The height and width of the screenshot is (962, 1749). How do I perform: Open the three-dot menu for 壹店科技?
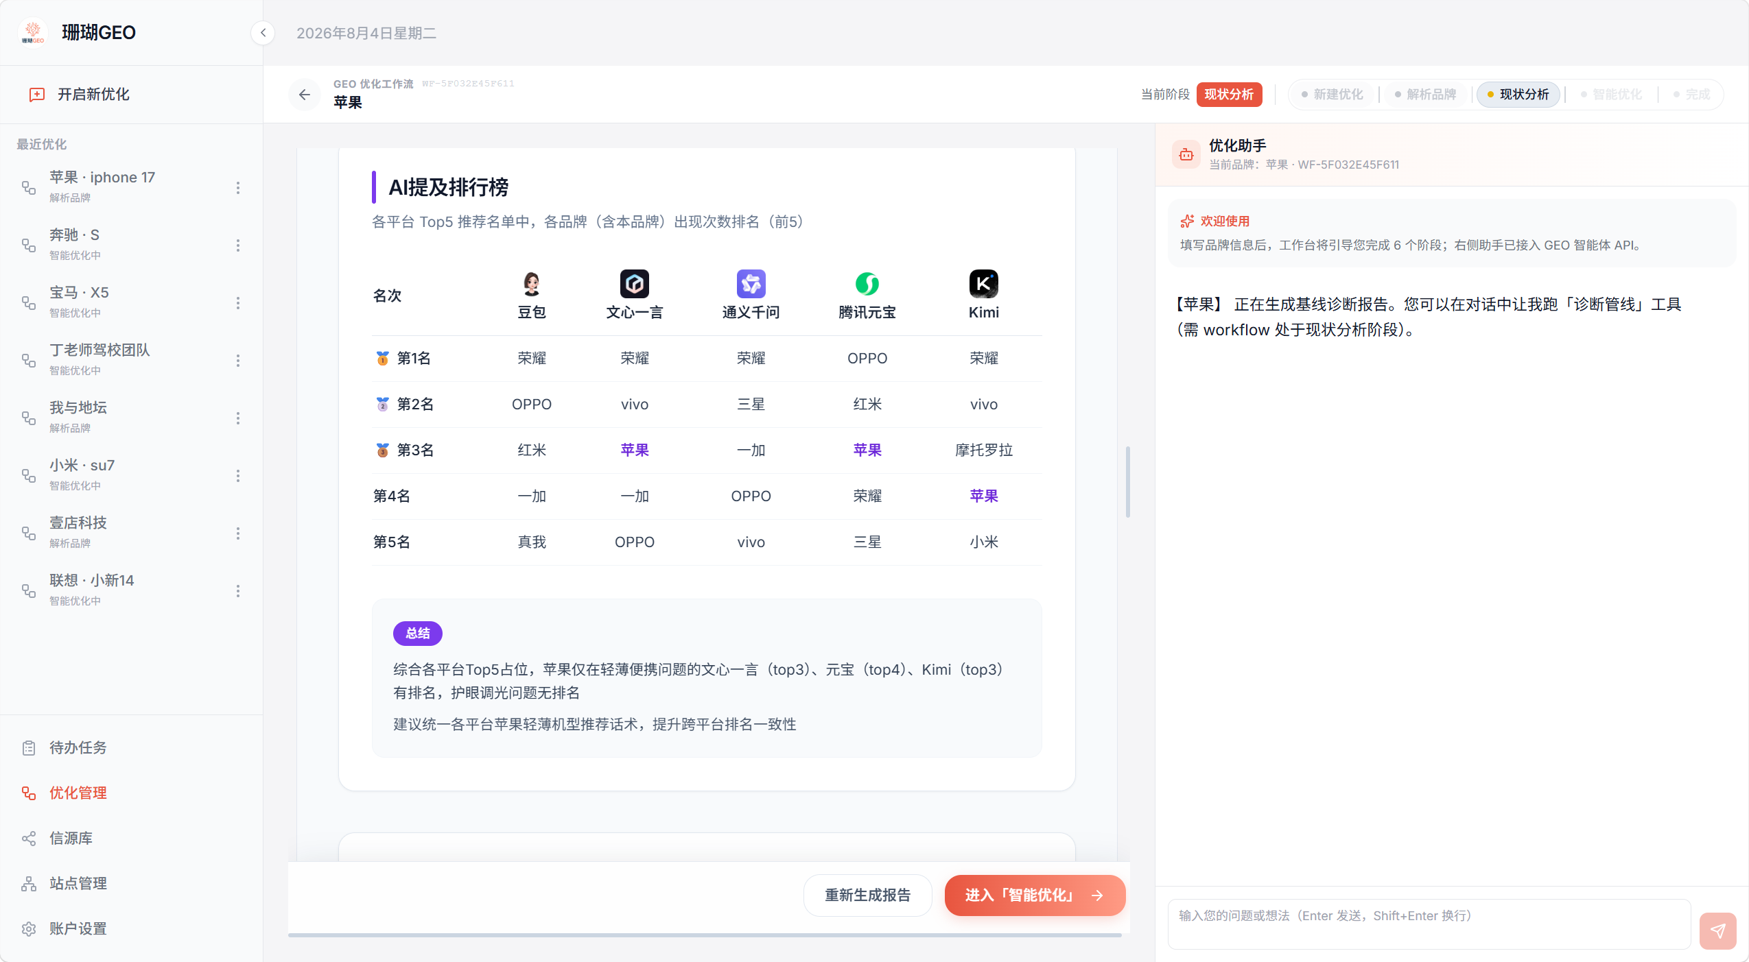238,533
